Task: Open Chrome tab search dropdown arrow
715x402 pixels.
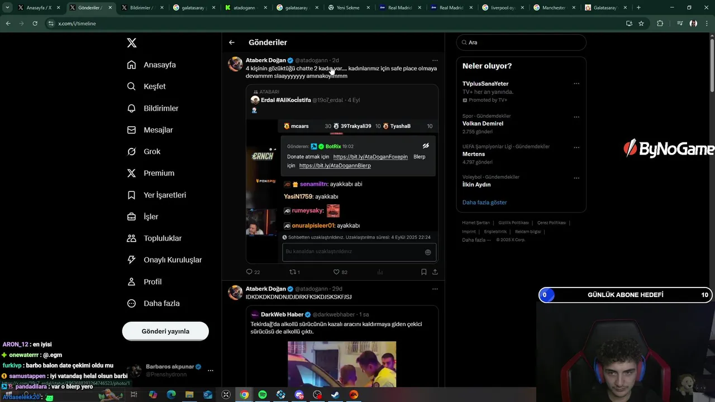Action: click(7, 8)
